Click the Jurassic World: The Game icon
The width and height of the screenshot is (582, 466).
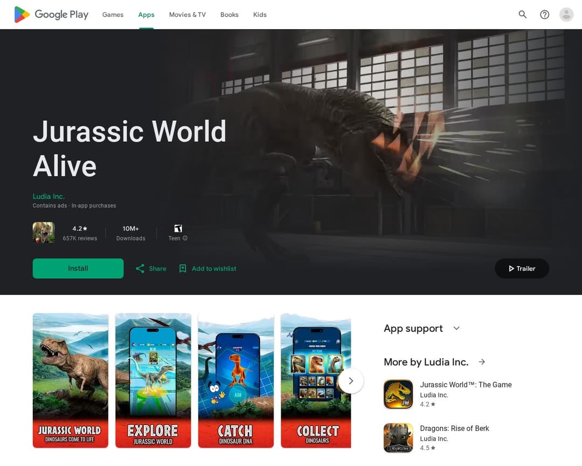tap(398, 394)
